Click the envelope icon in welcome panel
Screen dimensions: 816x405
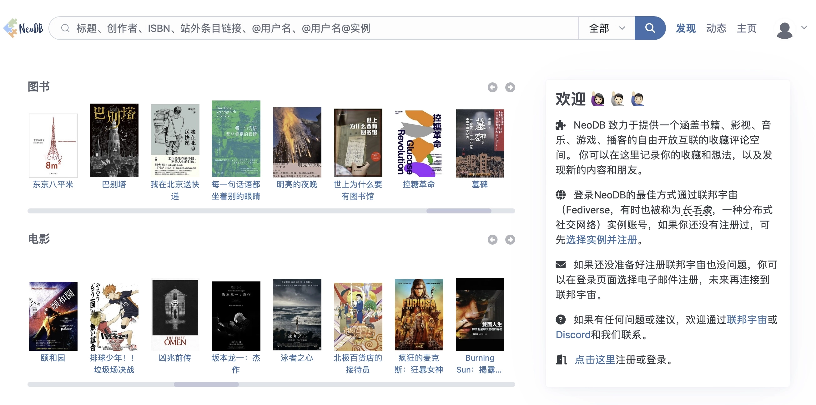[560, 264]
